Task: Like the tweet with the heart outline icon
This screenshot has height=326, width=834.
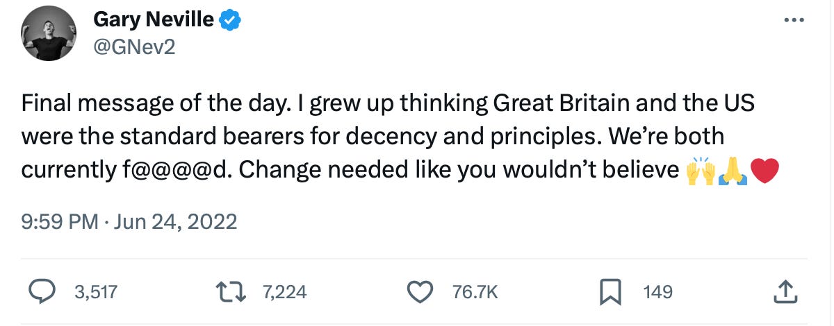Action: tap(418, 292)
